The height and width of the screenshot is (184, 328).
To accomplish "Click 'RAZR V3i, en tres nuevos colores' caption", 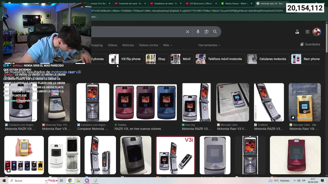I will (x=138, y=129).
